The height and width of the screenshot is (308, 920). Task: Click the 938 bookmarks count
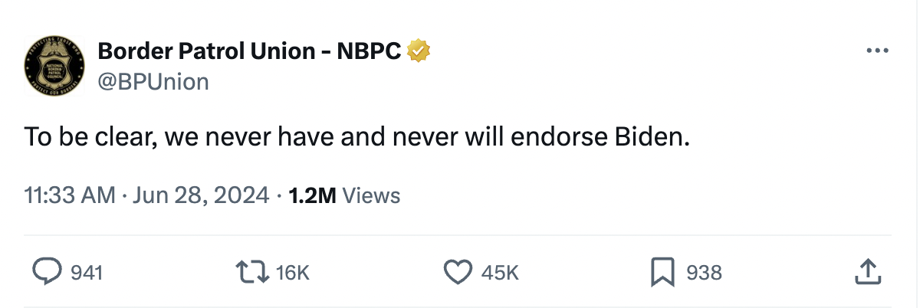pos(704,272)
